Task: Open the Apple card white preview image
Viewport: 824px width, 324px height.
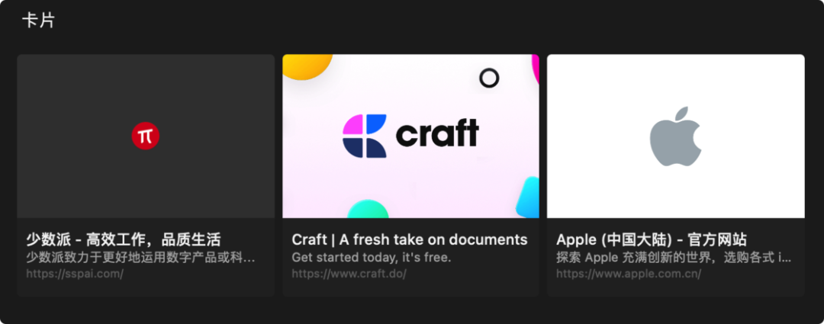Action: 676,136
